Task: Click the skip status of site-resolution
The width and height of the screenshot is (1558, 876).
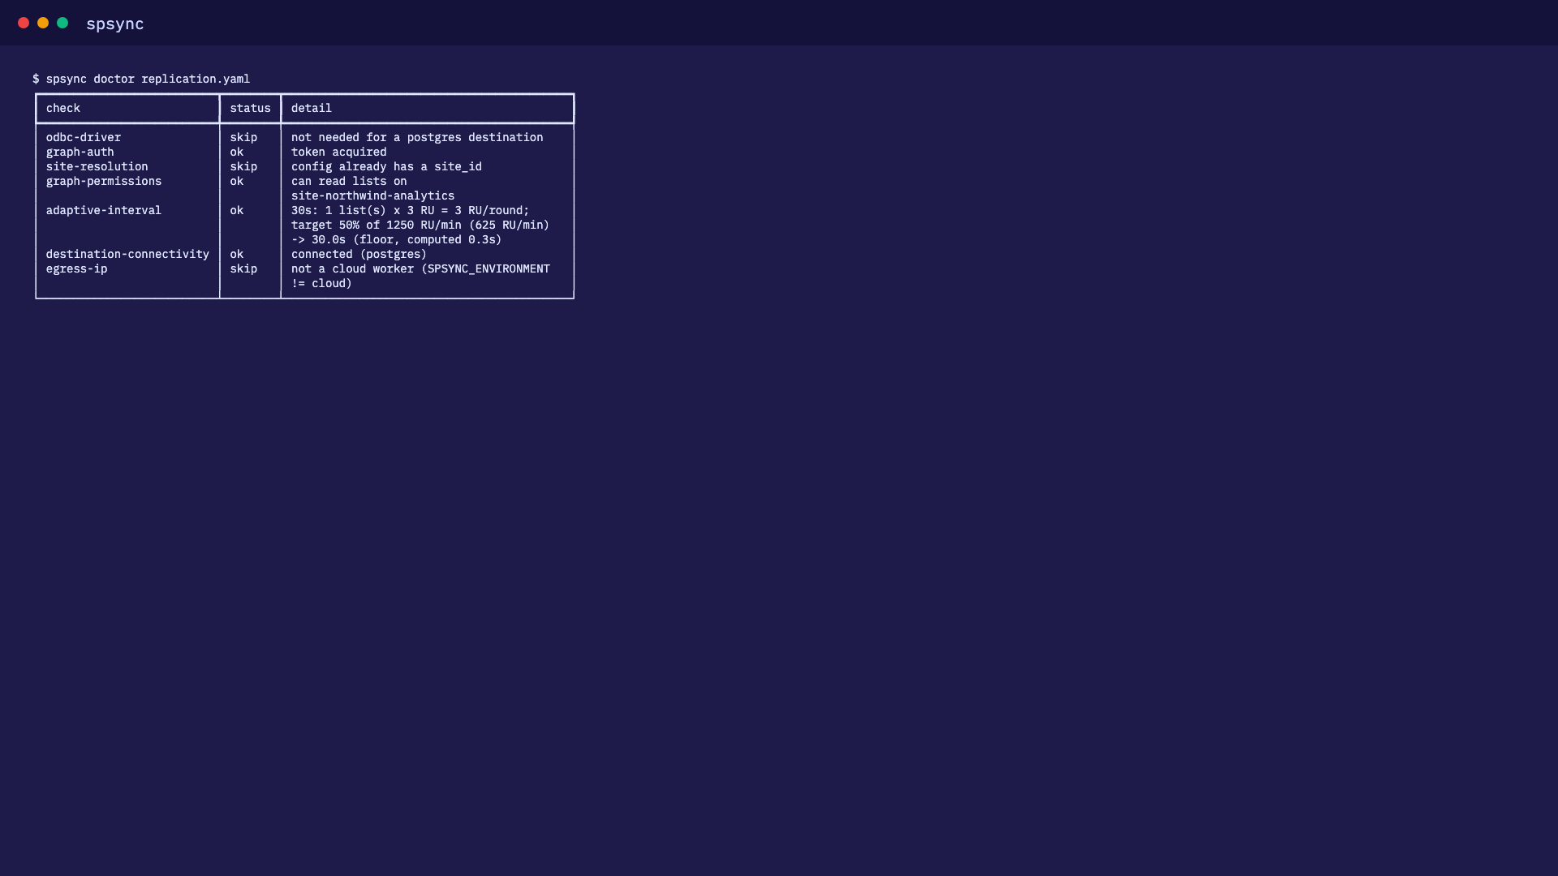Action: (243, 166)
